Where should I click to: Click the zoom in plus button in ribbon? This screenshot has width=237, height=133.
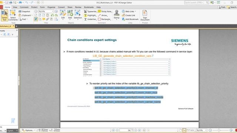[56, 11]
